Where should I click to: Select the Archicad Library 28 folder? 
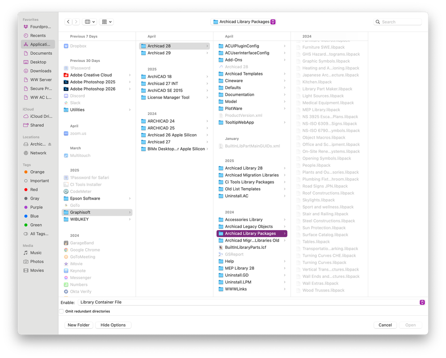point(252,168)
